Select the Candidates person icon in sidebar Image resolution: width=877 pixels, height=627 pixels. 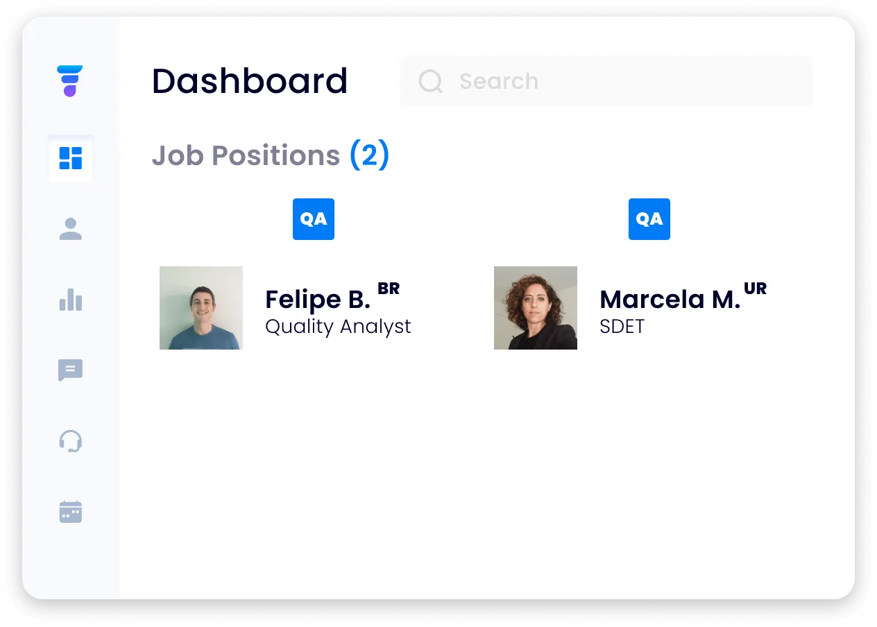(70, 229)
